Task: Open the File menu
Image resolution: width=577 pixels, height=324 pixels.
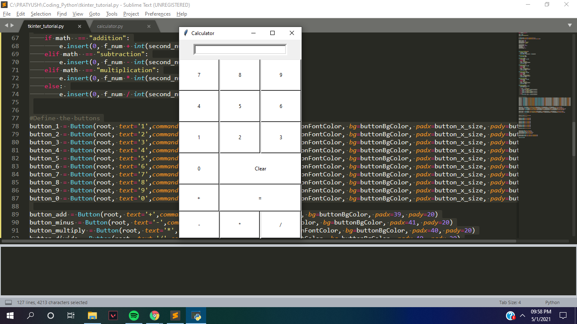Action: (x=7, y=14)
